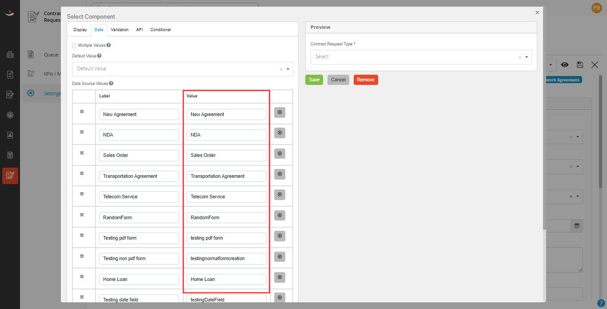
Task: Click the NDA row reorder handle
Action: pos(82,132)
